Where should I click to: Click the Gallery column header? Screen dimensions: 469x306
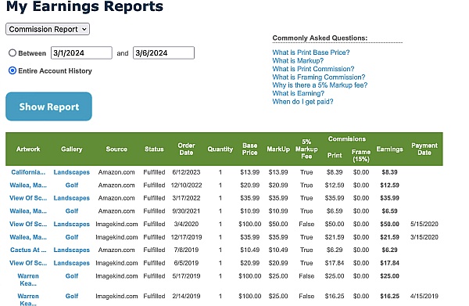[71, 149]
